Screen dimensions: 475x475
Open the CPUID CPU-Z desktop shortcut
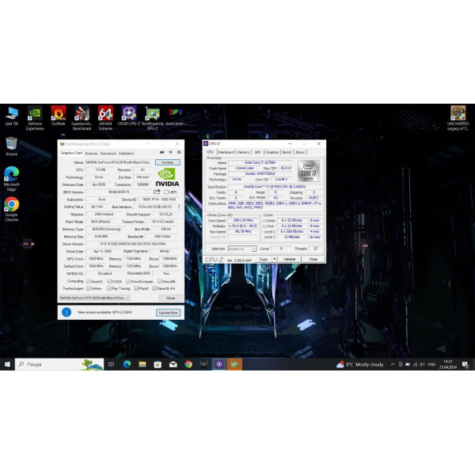click(129, 116)
